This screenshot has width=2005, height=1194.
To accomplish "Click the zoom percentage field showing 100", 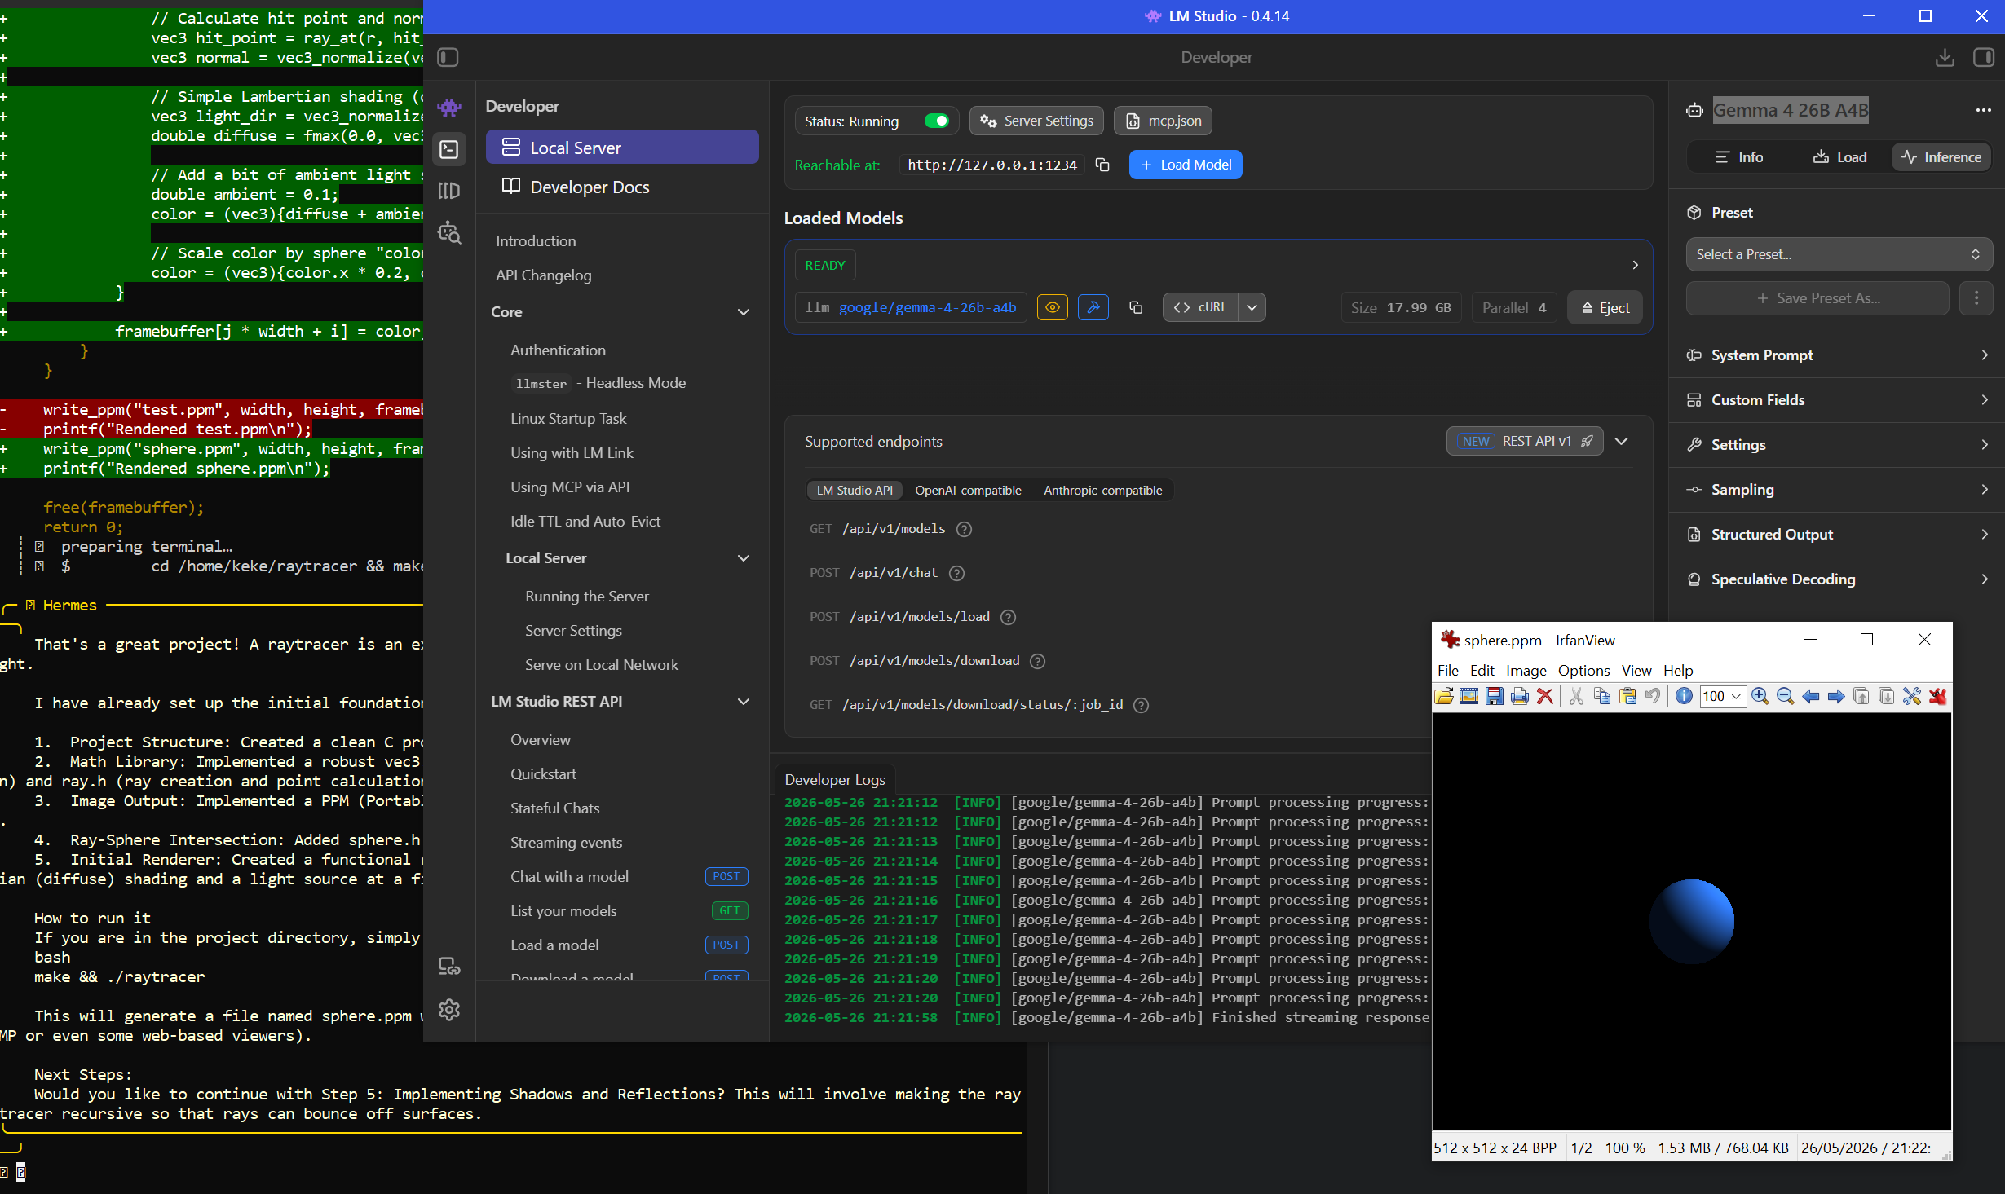I will tap(1722, 696).
